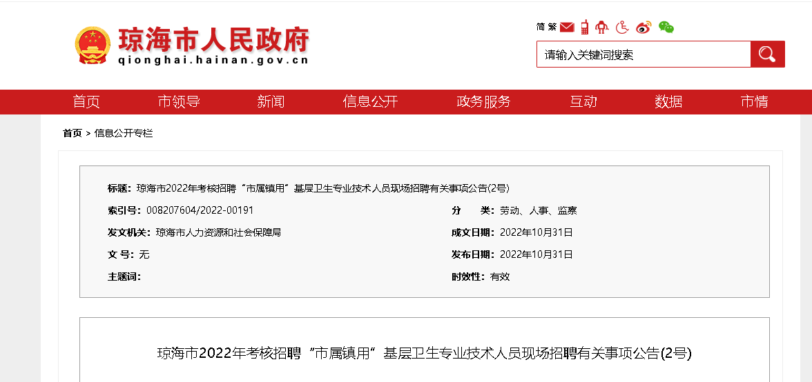Open the 首页 navigation item

pos(86,102)
